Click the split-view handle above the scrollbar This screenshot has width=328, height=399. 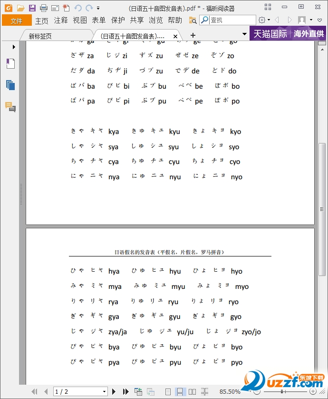[x=322, y=43]
